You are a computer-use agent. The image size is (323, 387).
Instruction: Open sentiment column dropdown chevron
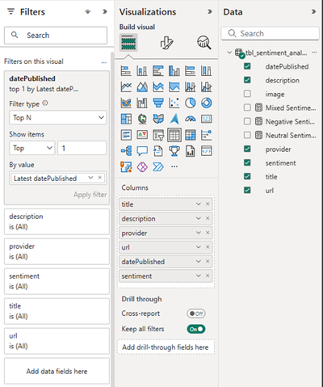coord(199,276)
